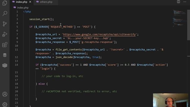Image resolution: width=190 pixels, height=107 pixels.
Task: Click the index.php breadcrumb
Action: [x=23, y=8]
